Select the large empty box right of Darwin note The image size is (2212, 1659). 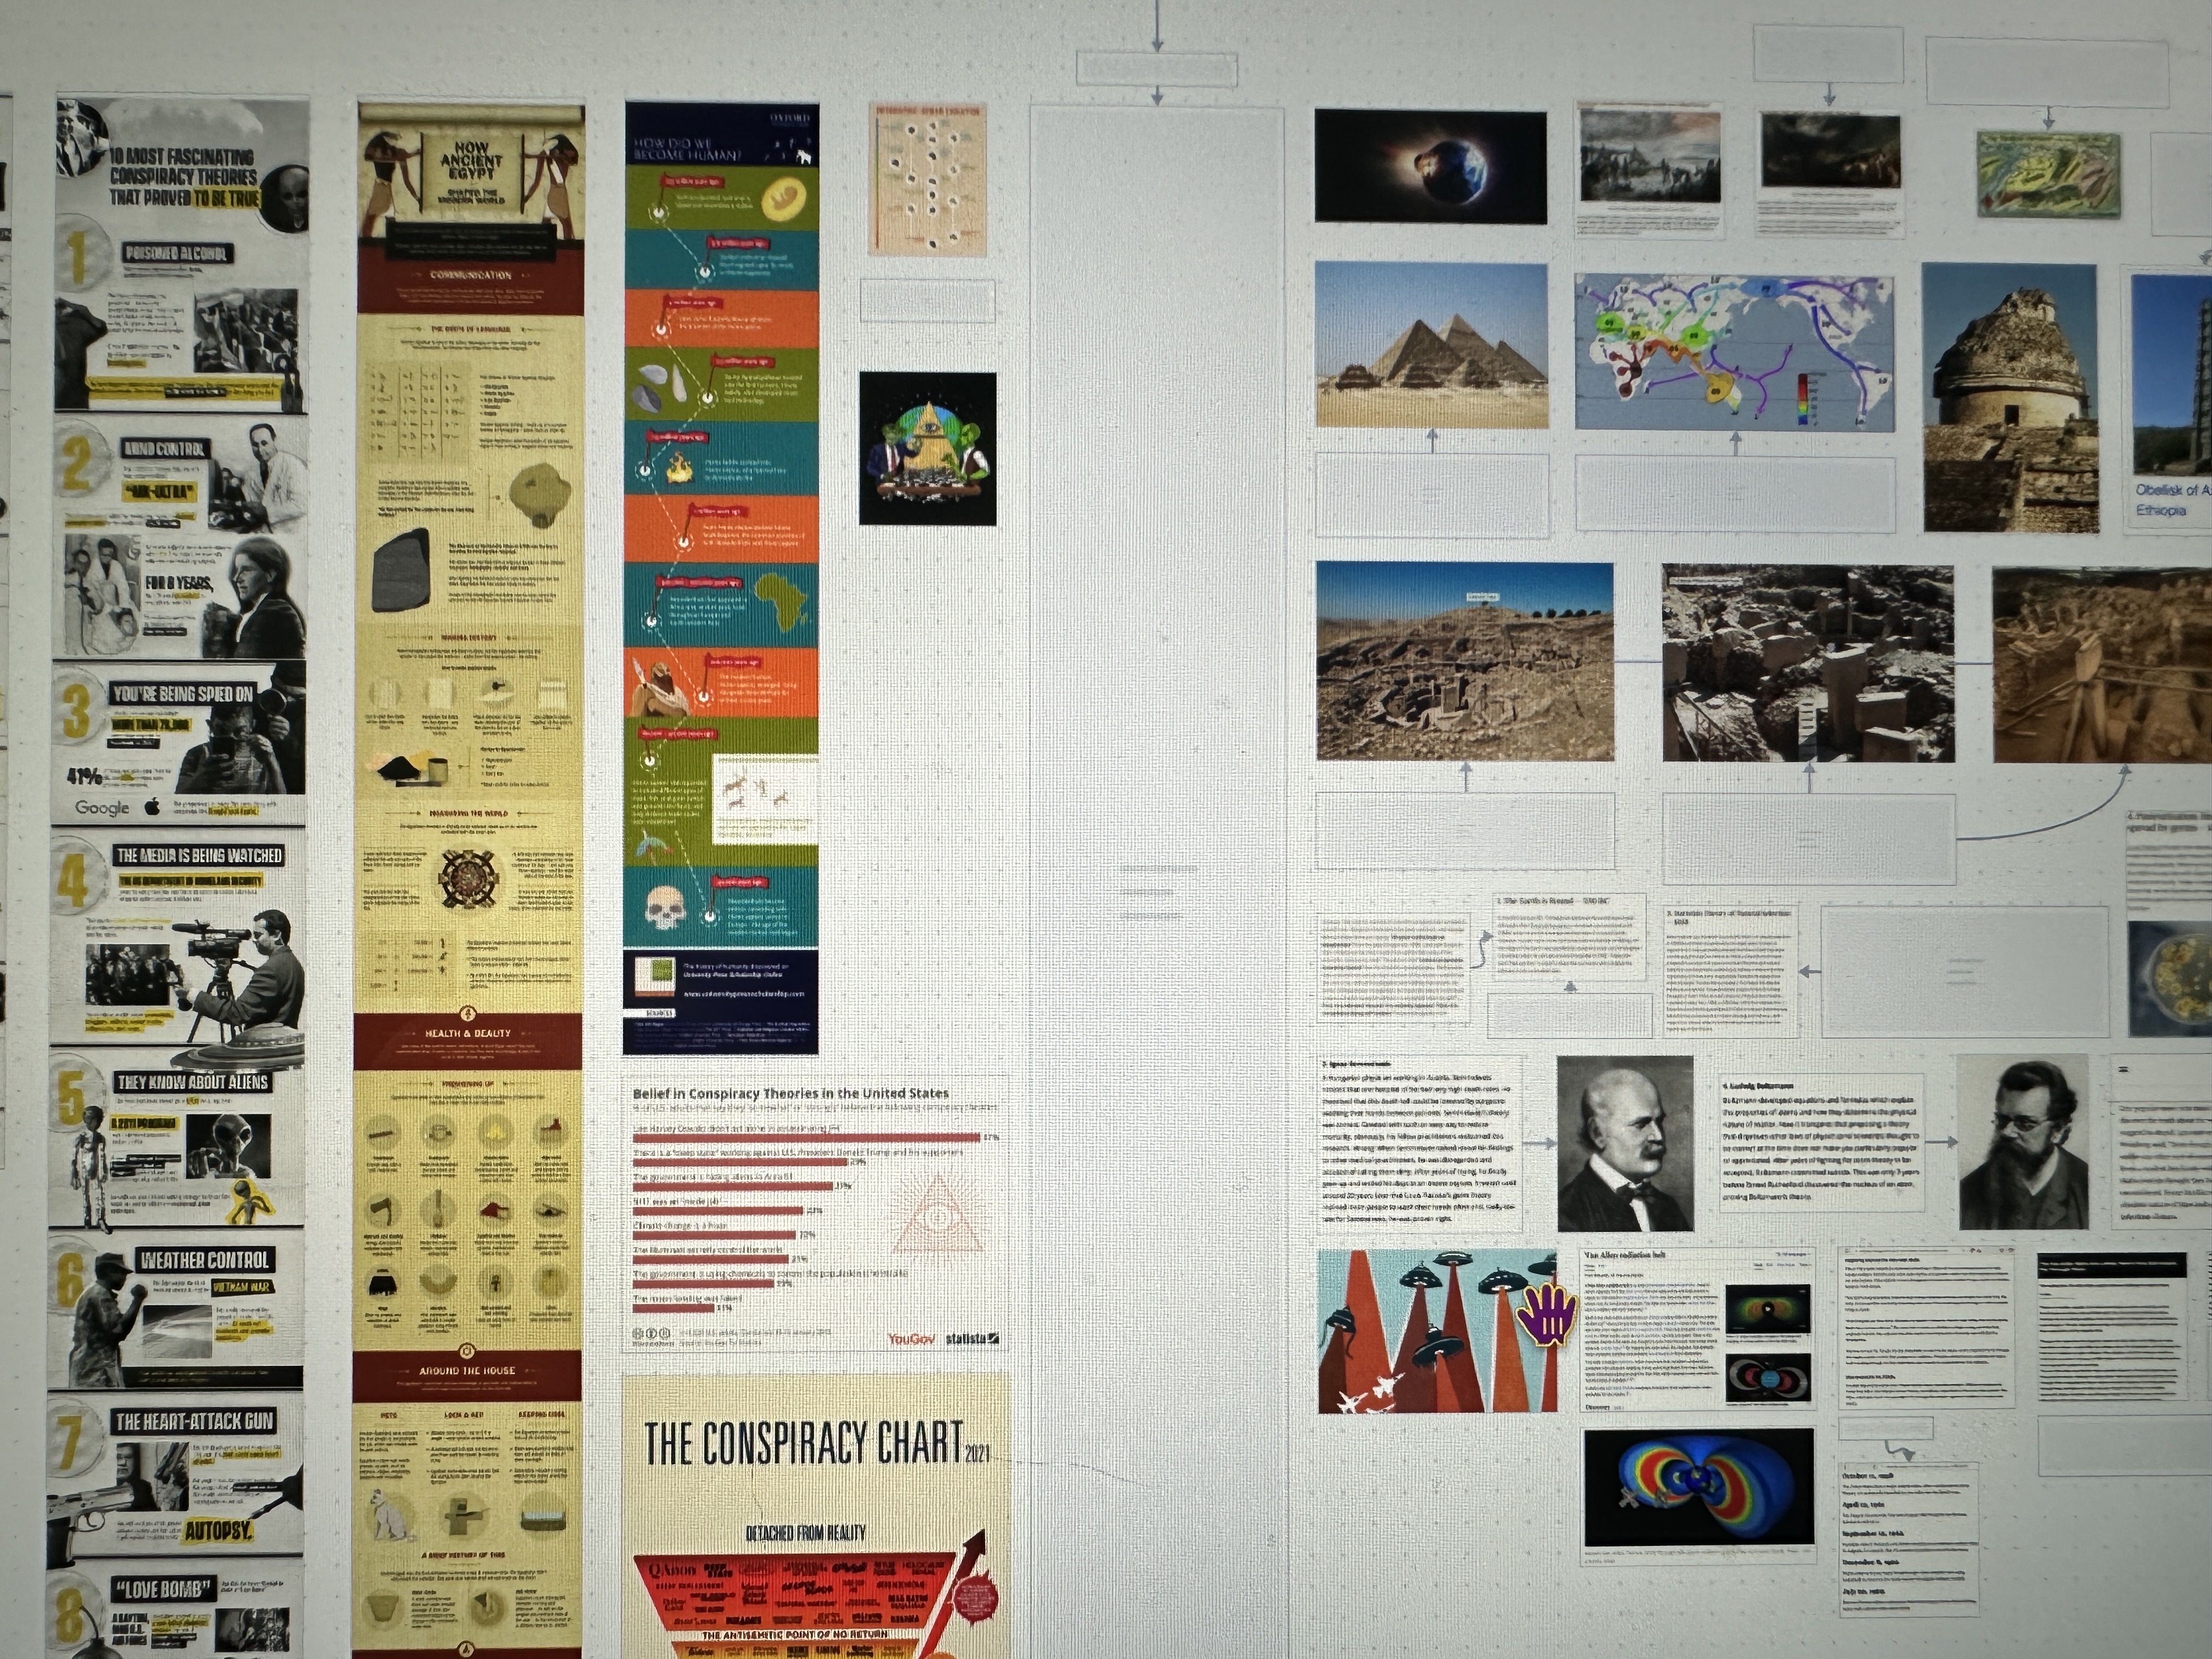pyautogui.click(x=1965, y=971)
